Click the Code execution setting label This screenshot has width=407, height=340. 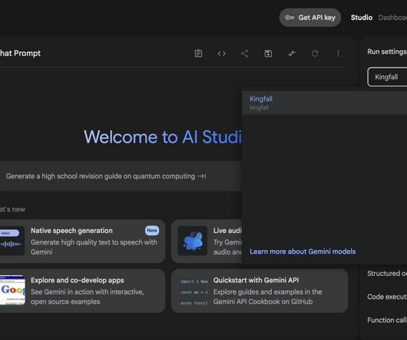pyautogui.click(x=387, y=297)
